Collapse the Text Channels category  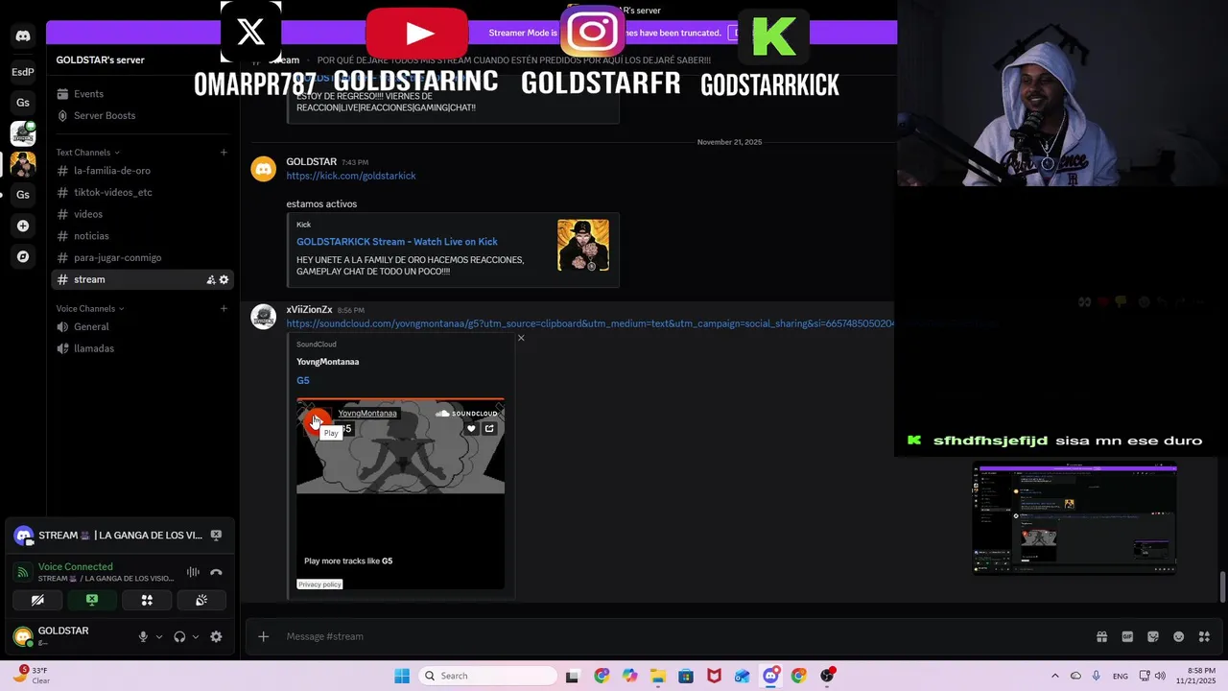pyautogui.click(x=88, y=153)
